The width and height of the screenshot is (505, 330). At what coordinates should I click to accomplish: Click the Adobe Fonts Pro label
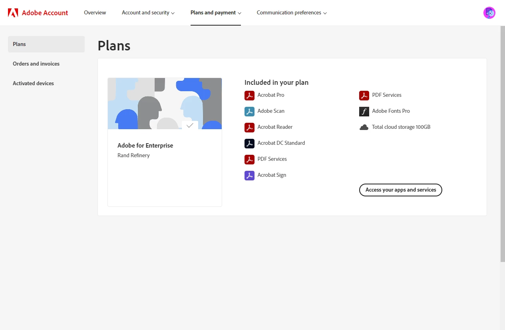click(x=391, y=111)
